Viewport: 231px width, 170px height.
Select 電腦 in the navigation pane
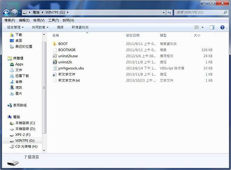(x=16, y=117)
